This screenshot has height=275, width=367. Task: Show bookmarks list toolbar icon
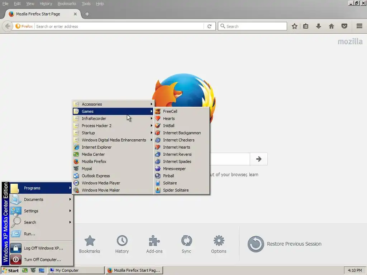[x=306, y=26]
